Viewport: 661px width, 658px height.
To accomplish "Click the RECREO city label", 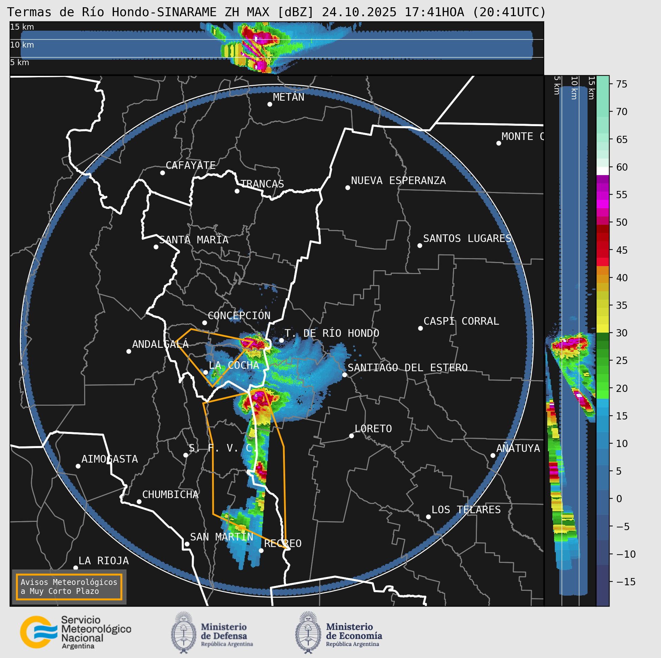I will (283, 544).
